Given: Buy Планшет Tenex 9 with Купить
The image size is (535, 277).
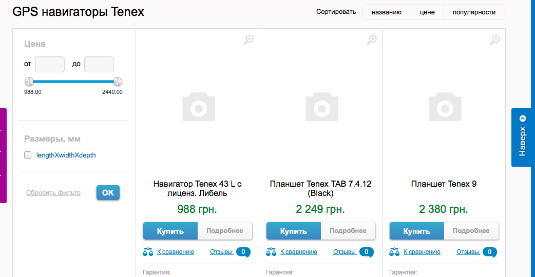Looking at the screenshot, I should [x=416, y=231].
